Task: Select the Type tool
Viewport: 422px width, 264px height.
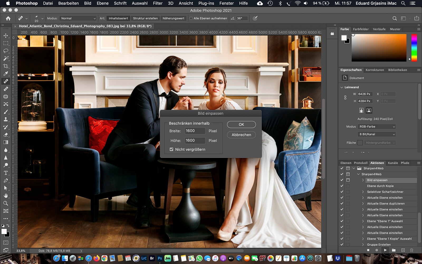Action: point(6,173)
